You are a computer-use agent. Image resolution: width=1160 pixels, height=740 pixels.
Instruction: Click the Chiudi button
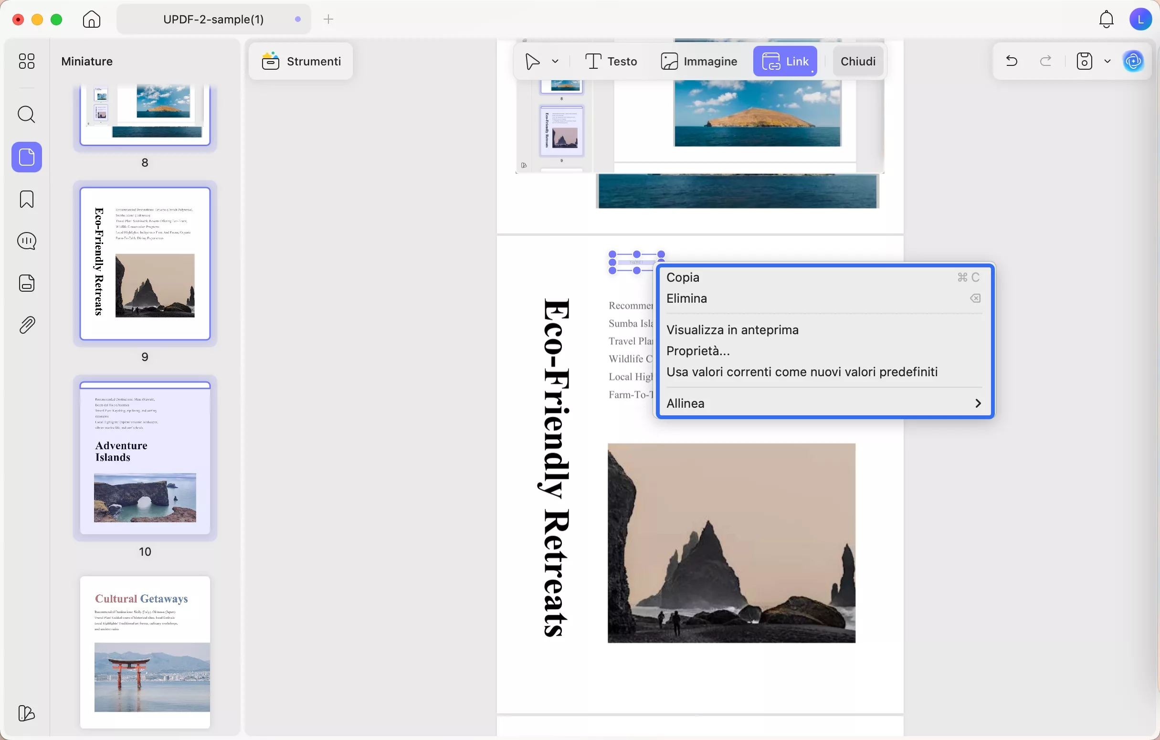[858, 61]
